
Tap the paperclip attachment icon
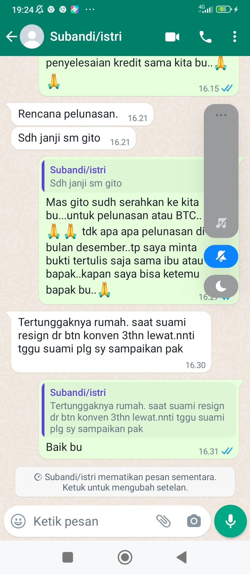tap(163, 521)
